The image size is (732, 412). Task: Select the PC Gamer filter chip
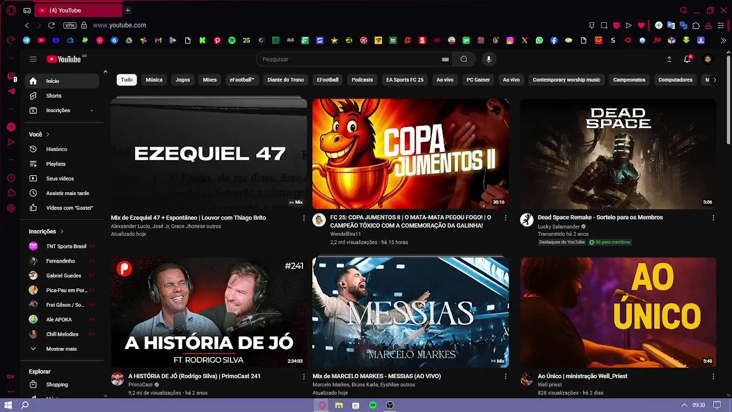click(478, 80)
